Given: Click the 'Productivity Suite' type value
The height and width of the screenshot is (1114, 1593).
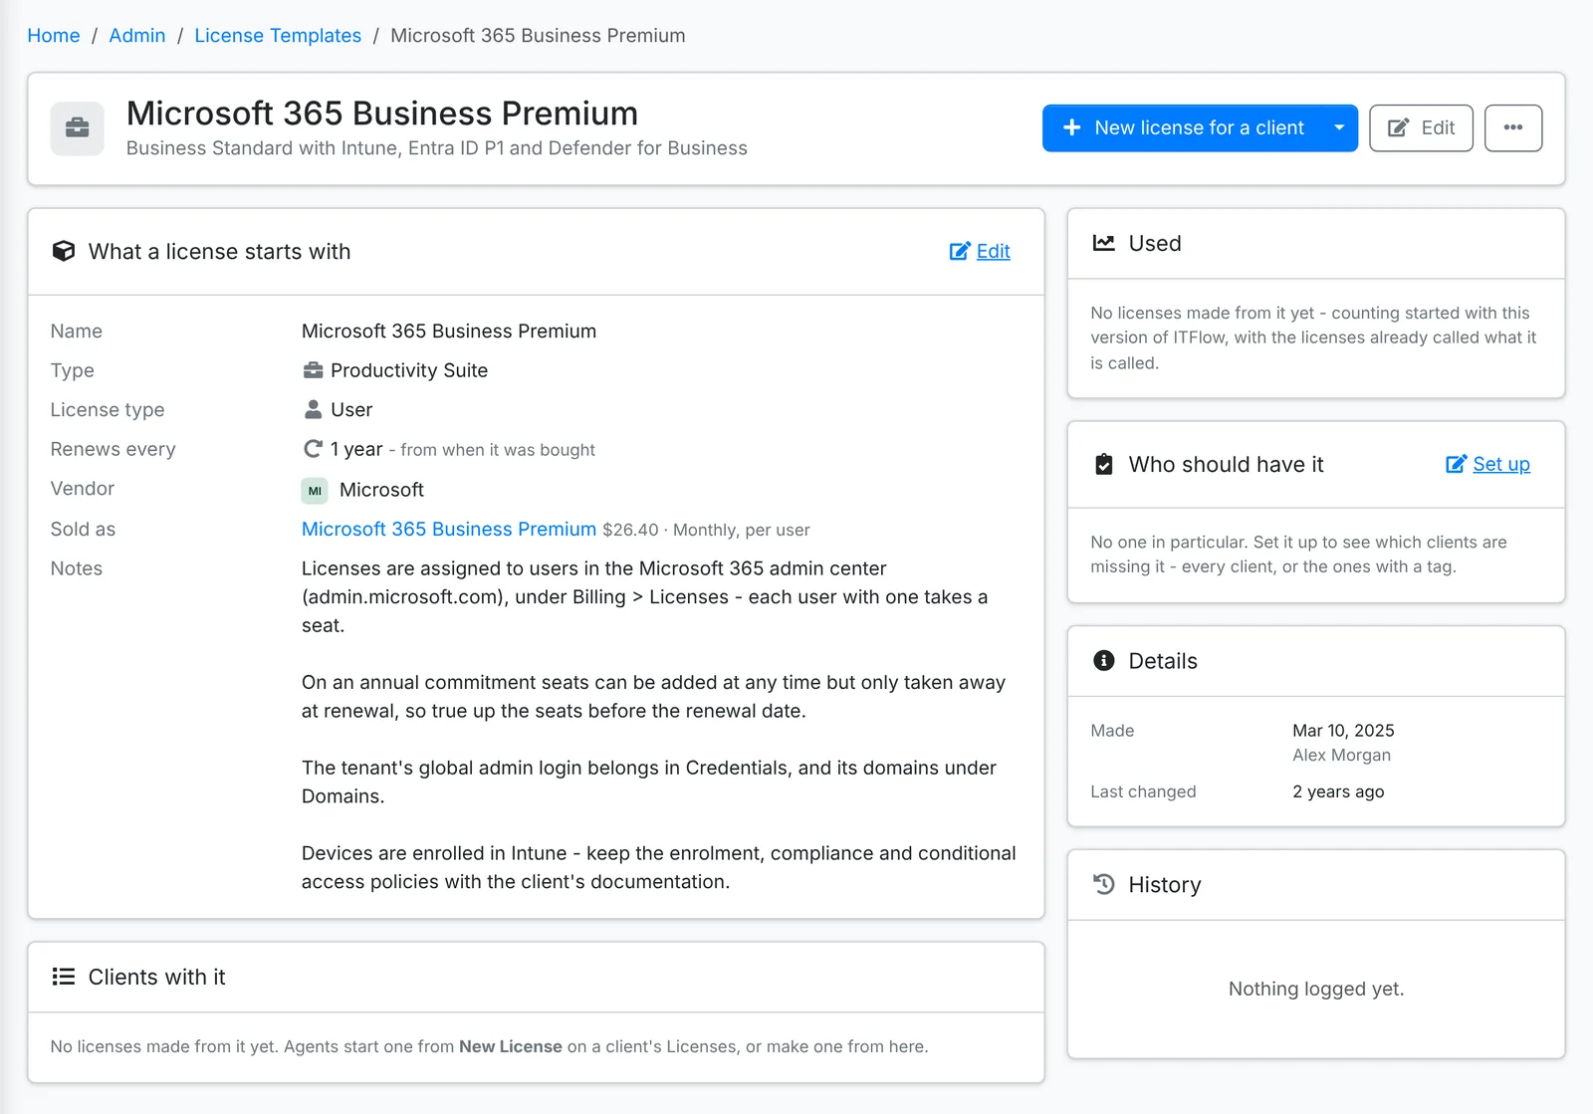Looking at the screenshot, I should (409, 370).
